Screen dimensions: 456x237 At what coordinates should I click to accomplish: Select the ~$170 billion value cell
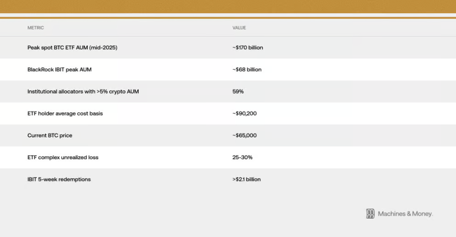(x=247, y=47)
